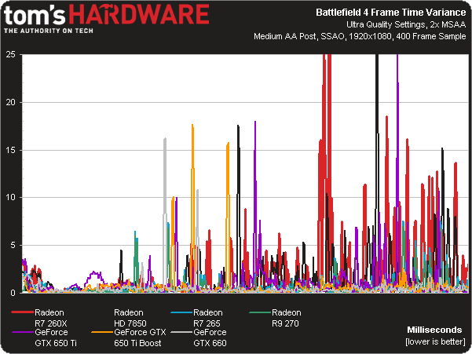This screenshot has width=472, height=354.
Task: Click the 'GeForce GTX 650 Ti Boost' legend label
Action: click(140, 338)
